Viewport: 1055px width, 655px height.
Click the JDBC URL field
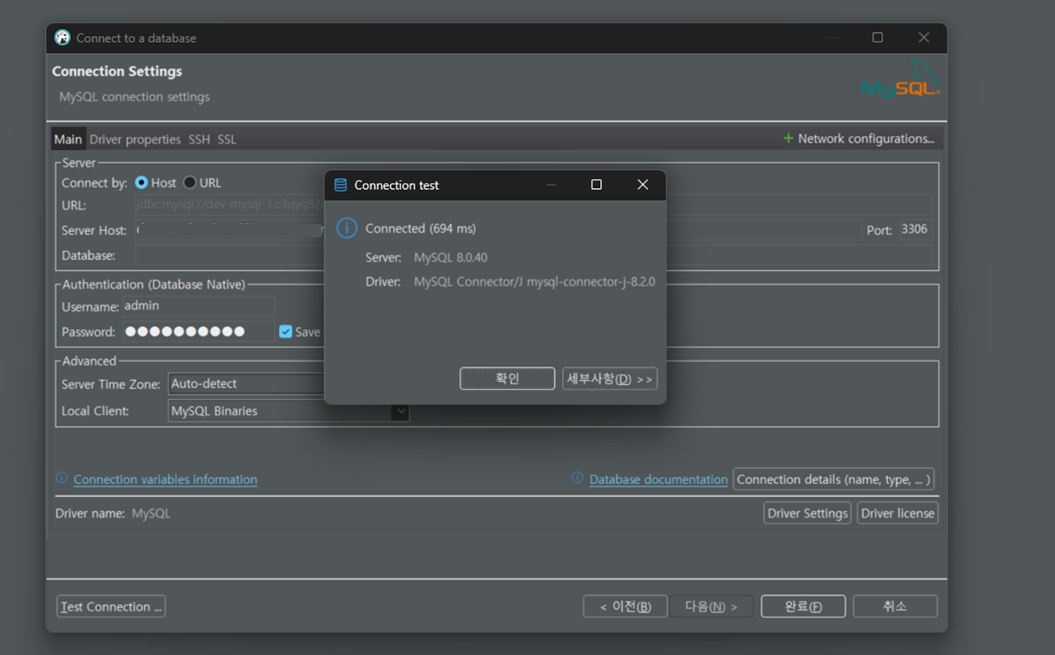click(x=534, y=205)
